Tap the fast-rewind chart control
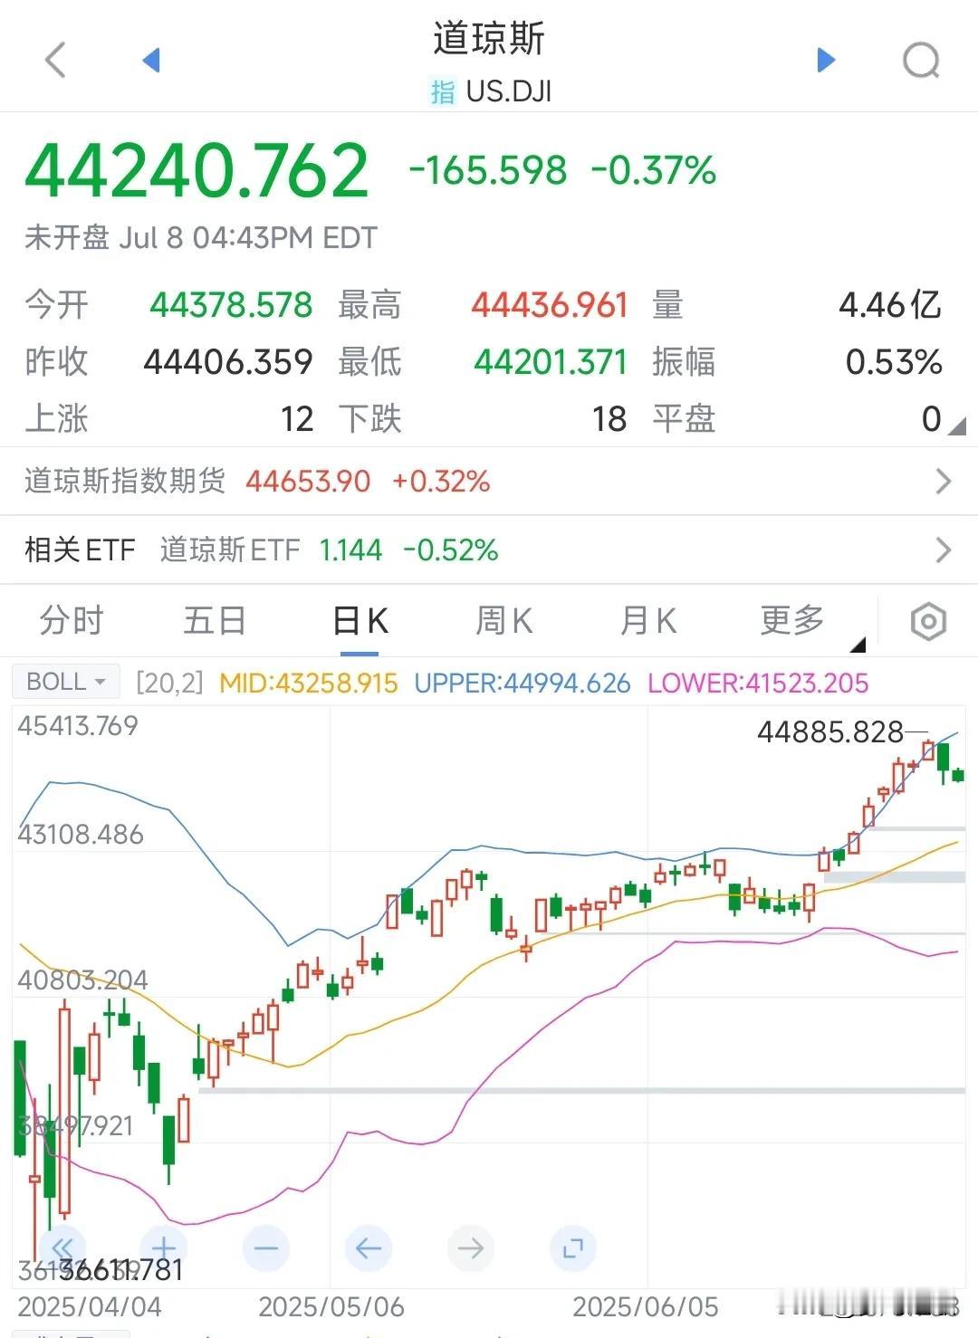This screenshot has width=978, height=1338. coord(62,1248)
